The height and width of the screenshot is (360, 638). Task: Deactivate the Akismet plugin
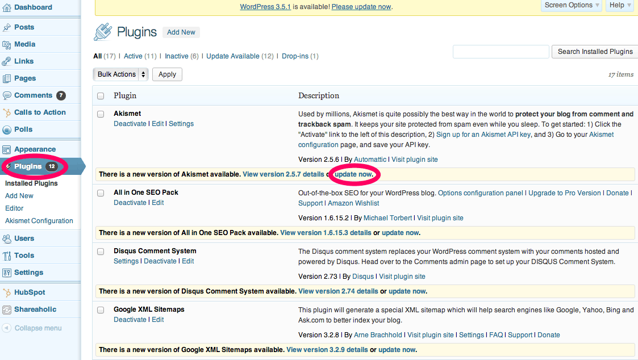[x=130, y=124]
